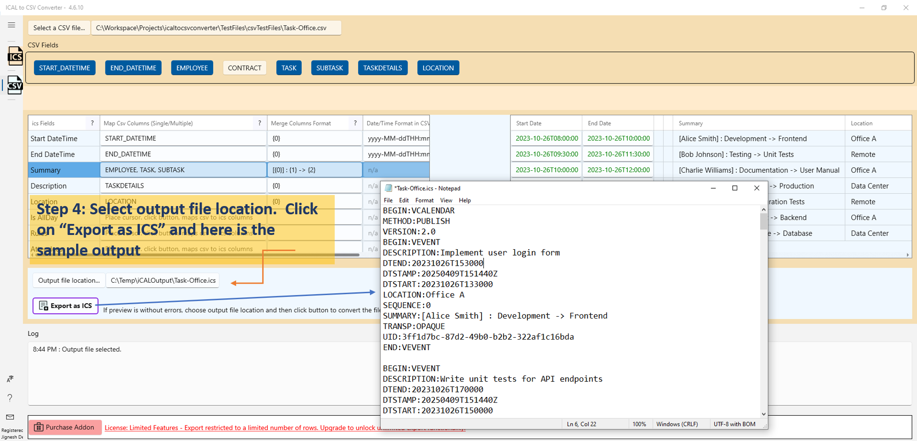Toggle the CONTRACT csv field chip

coord(244,68)
